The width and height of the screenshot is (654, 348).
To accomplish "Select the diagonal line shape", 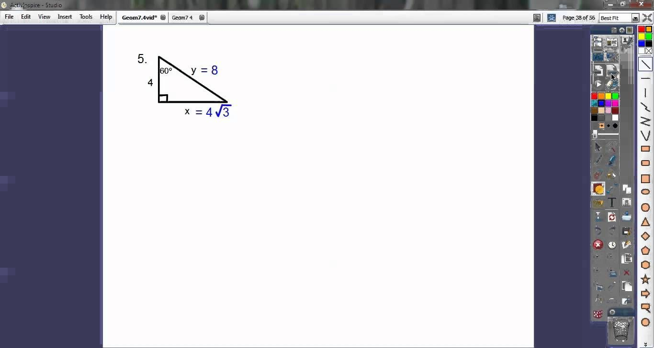I will (645, 64).
